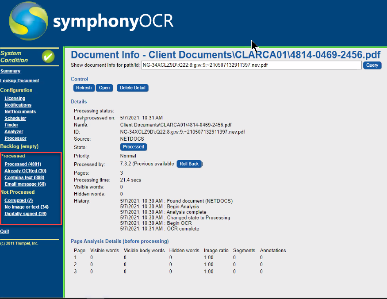
Task: Click the 'Analysis complete' history entry
Action: (x=186, y=212)
